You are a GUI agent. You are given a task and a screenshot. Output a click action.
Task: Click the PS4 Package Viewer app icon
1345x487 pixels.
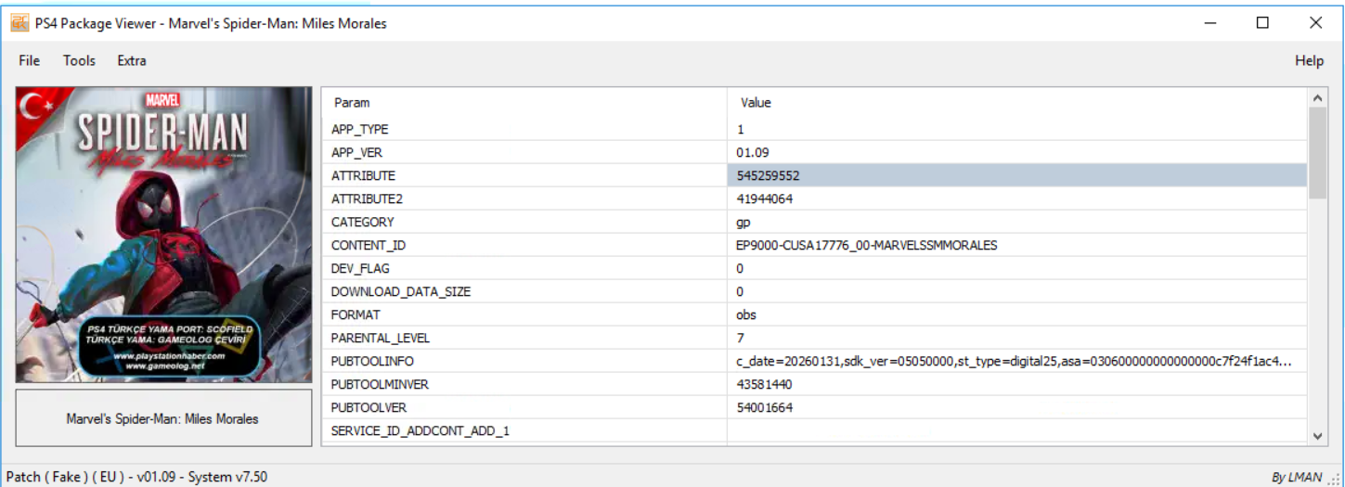(x=19, y=23)
